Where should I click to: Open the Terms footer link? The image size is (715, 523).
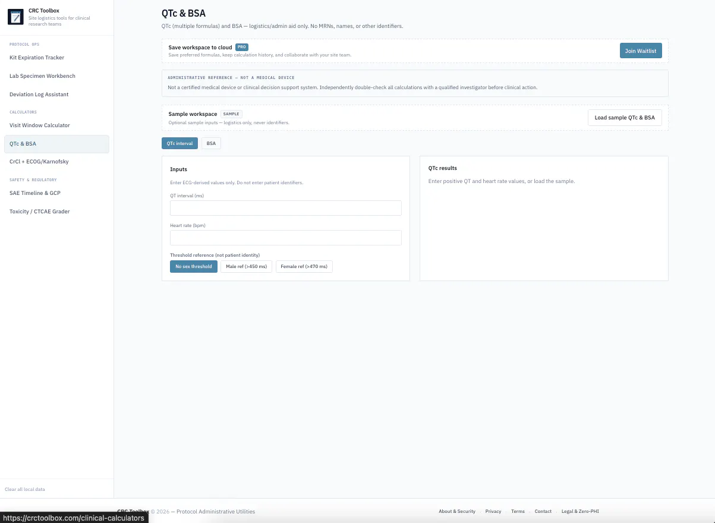click(518, 511)
